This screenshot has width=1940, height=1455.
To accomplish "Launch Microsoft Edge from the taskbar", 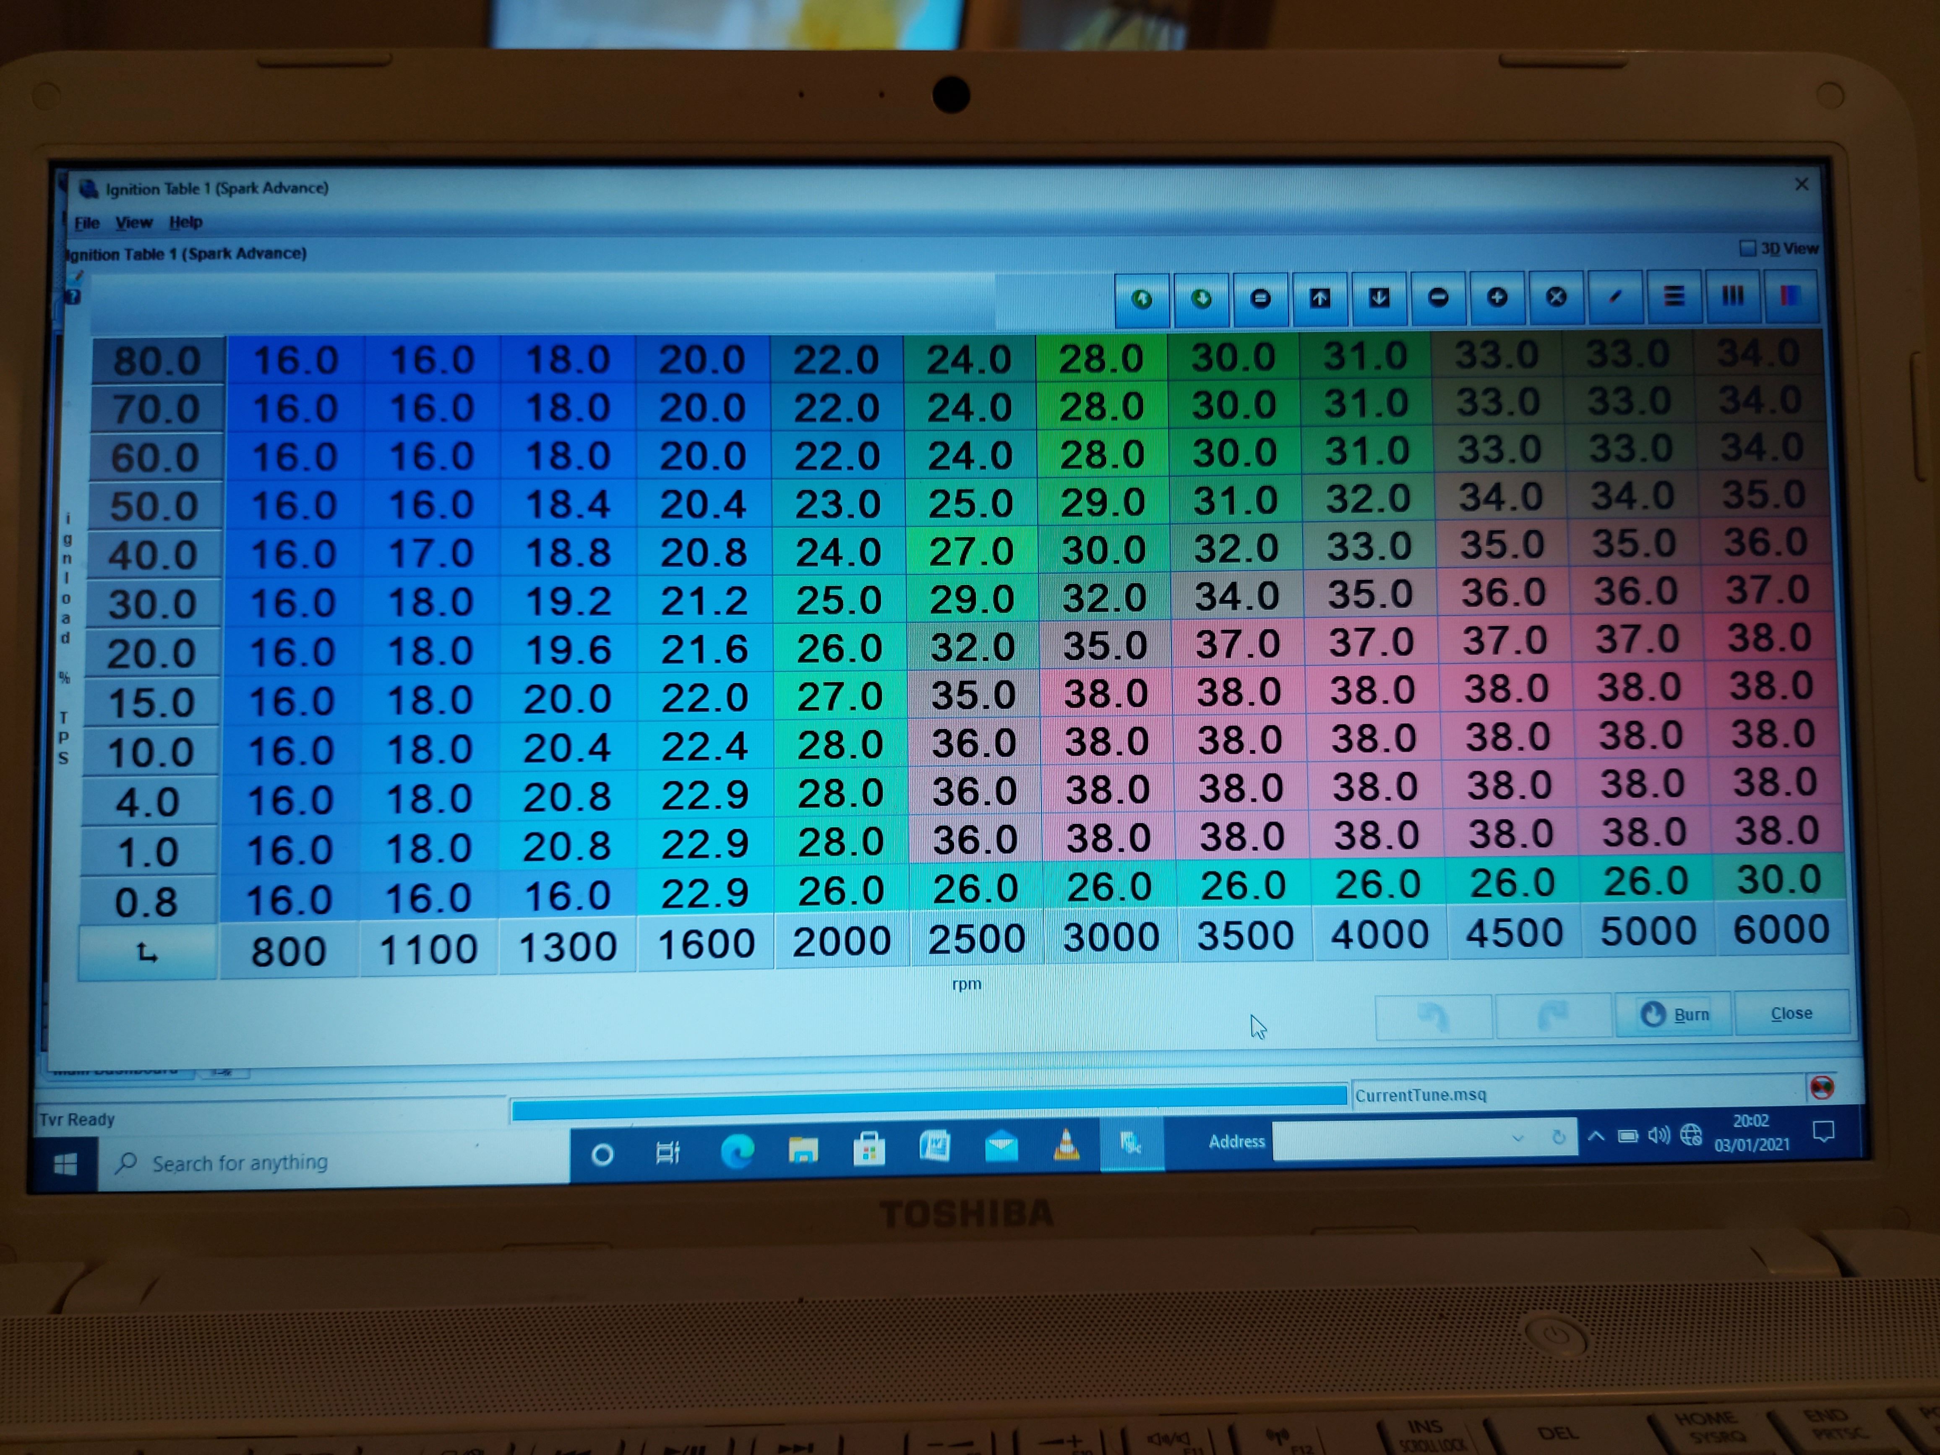I will click(737, 1152).
